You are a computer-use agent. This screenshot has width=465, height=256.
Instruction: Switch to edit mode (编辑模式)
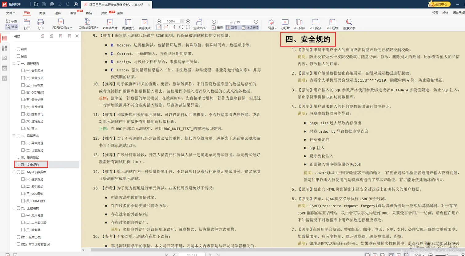tap(145, 24)
